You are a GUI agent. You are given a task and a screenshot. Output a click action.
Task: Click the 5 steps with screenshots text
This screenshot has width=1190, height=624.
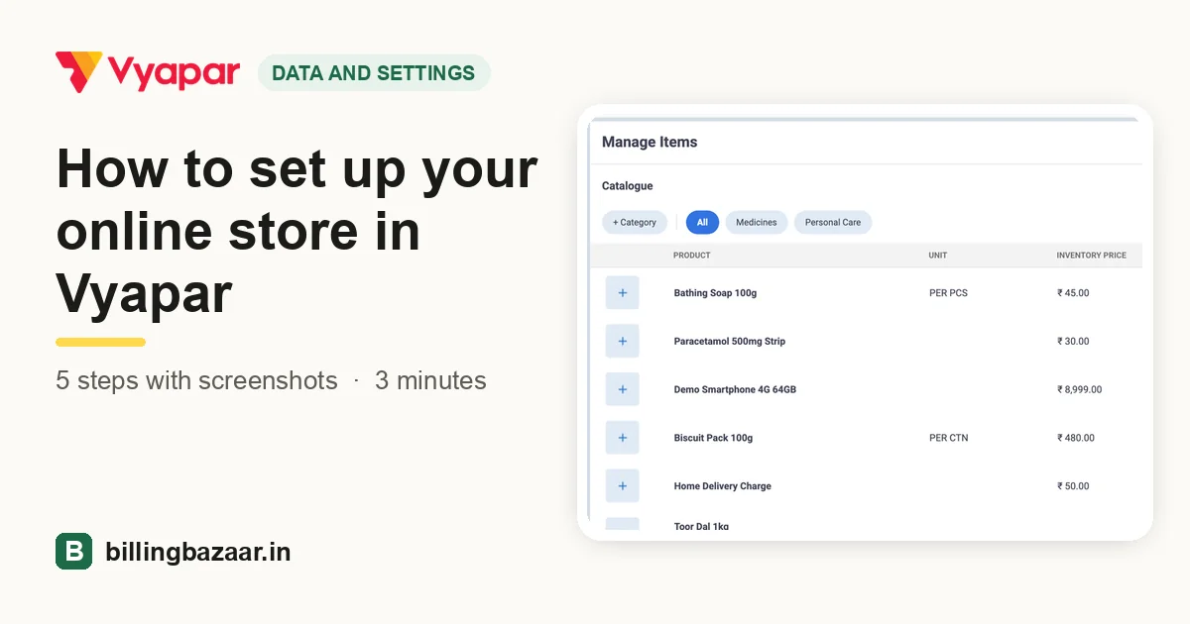[x=196, y=380]
